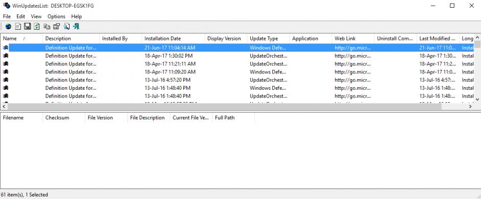Viewport: 481px width, 199px height.
Task: Refresh the updates list via green arrows icon
Action: 37,27
